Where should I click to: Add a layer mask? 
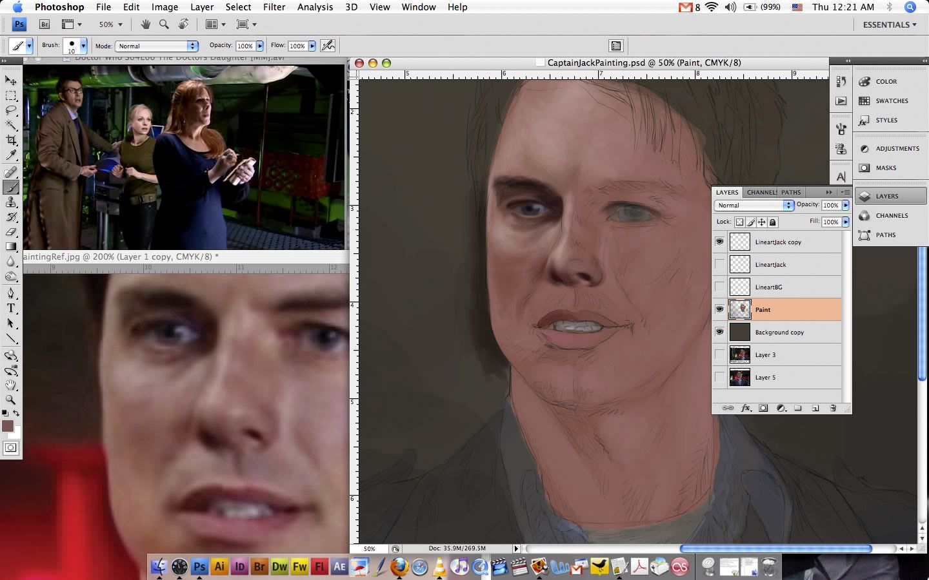(x=763, y=408)
